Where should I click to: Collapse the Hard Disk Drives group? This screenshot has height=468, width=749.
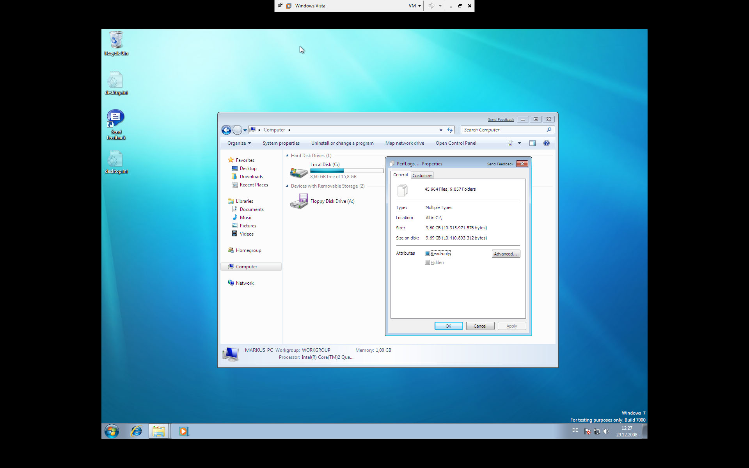point(288,156)
